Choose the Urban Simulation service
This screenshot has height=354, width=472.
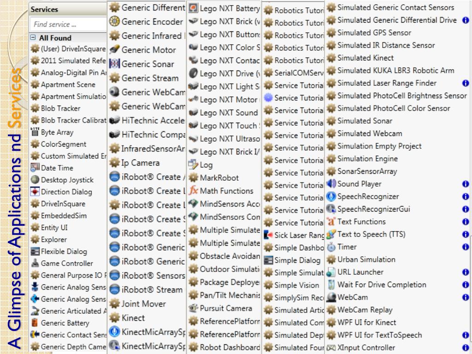coord(366,259)
